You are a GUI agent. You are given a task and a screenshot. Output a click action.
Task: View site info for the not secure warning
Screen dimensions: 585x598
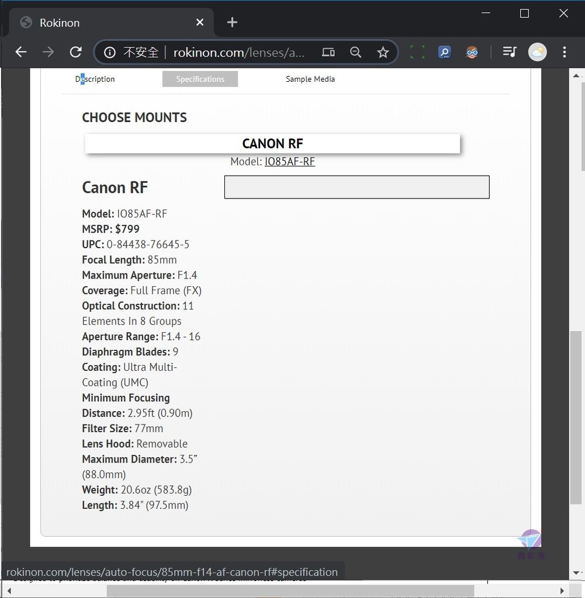pyautogui.click(x=109, y=52)
